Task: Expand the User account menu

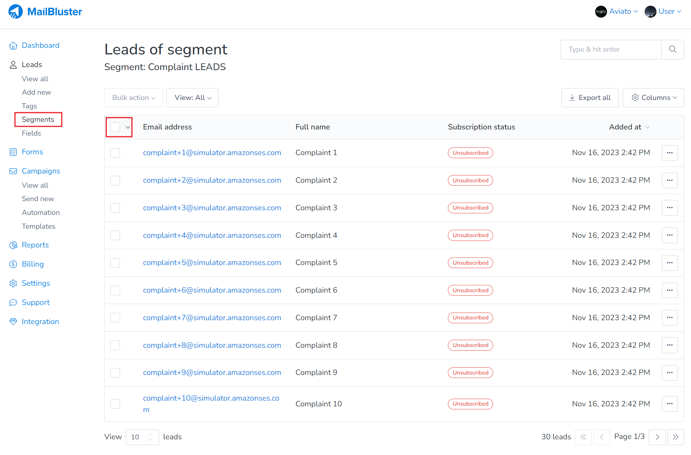Action: click(663, 11)
